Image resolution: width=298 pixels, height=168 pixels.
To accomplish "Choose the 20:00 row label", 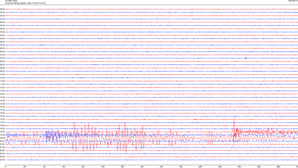I will (2, 138).
